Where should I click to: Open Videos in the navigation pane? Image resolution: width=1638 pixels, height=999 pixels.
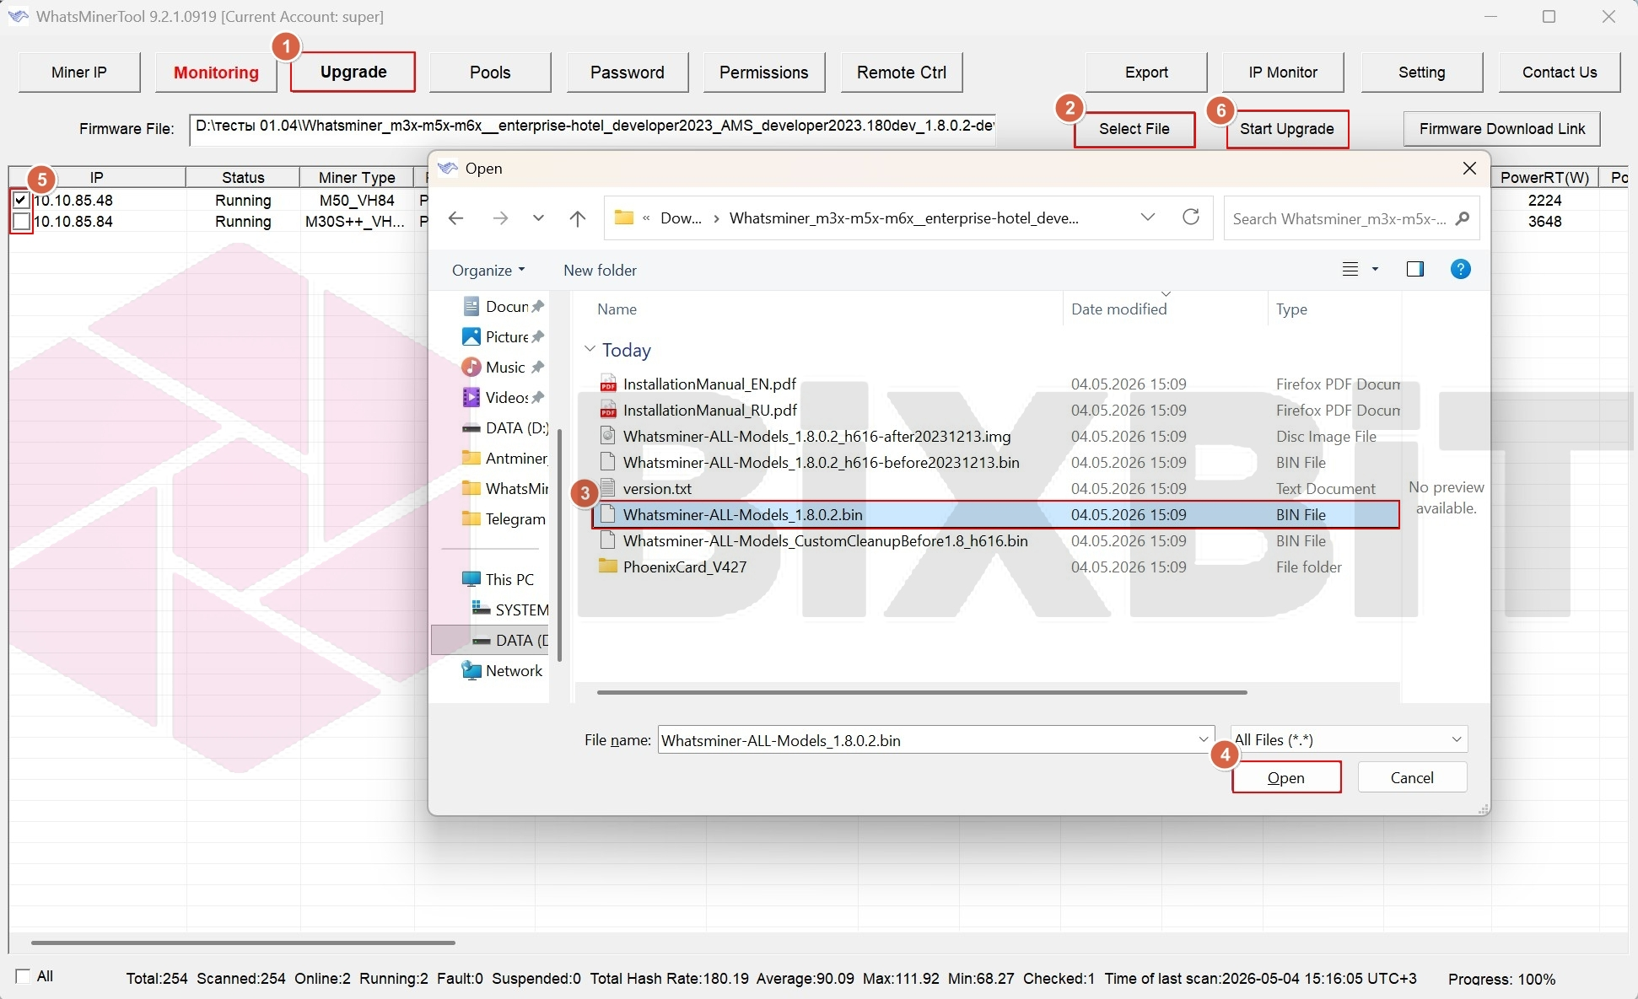(504, 397)
